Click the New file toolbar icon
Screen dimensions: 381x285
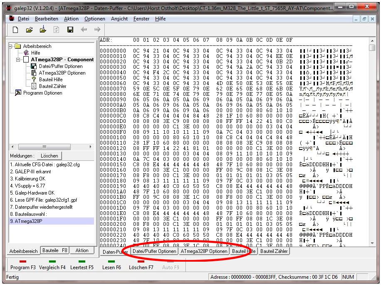(15, 30)
